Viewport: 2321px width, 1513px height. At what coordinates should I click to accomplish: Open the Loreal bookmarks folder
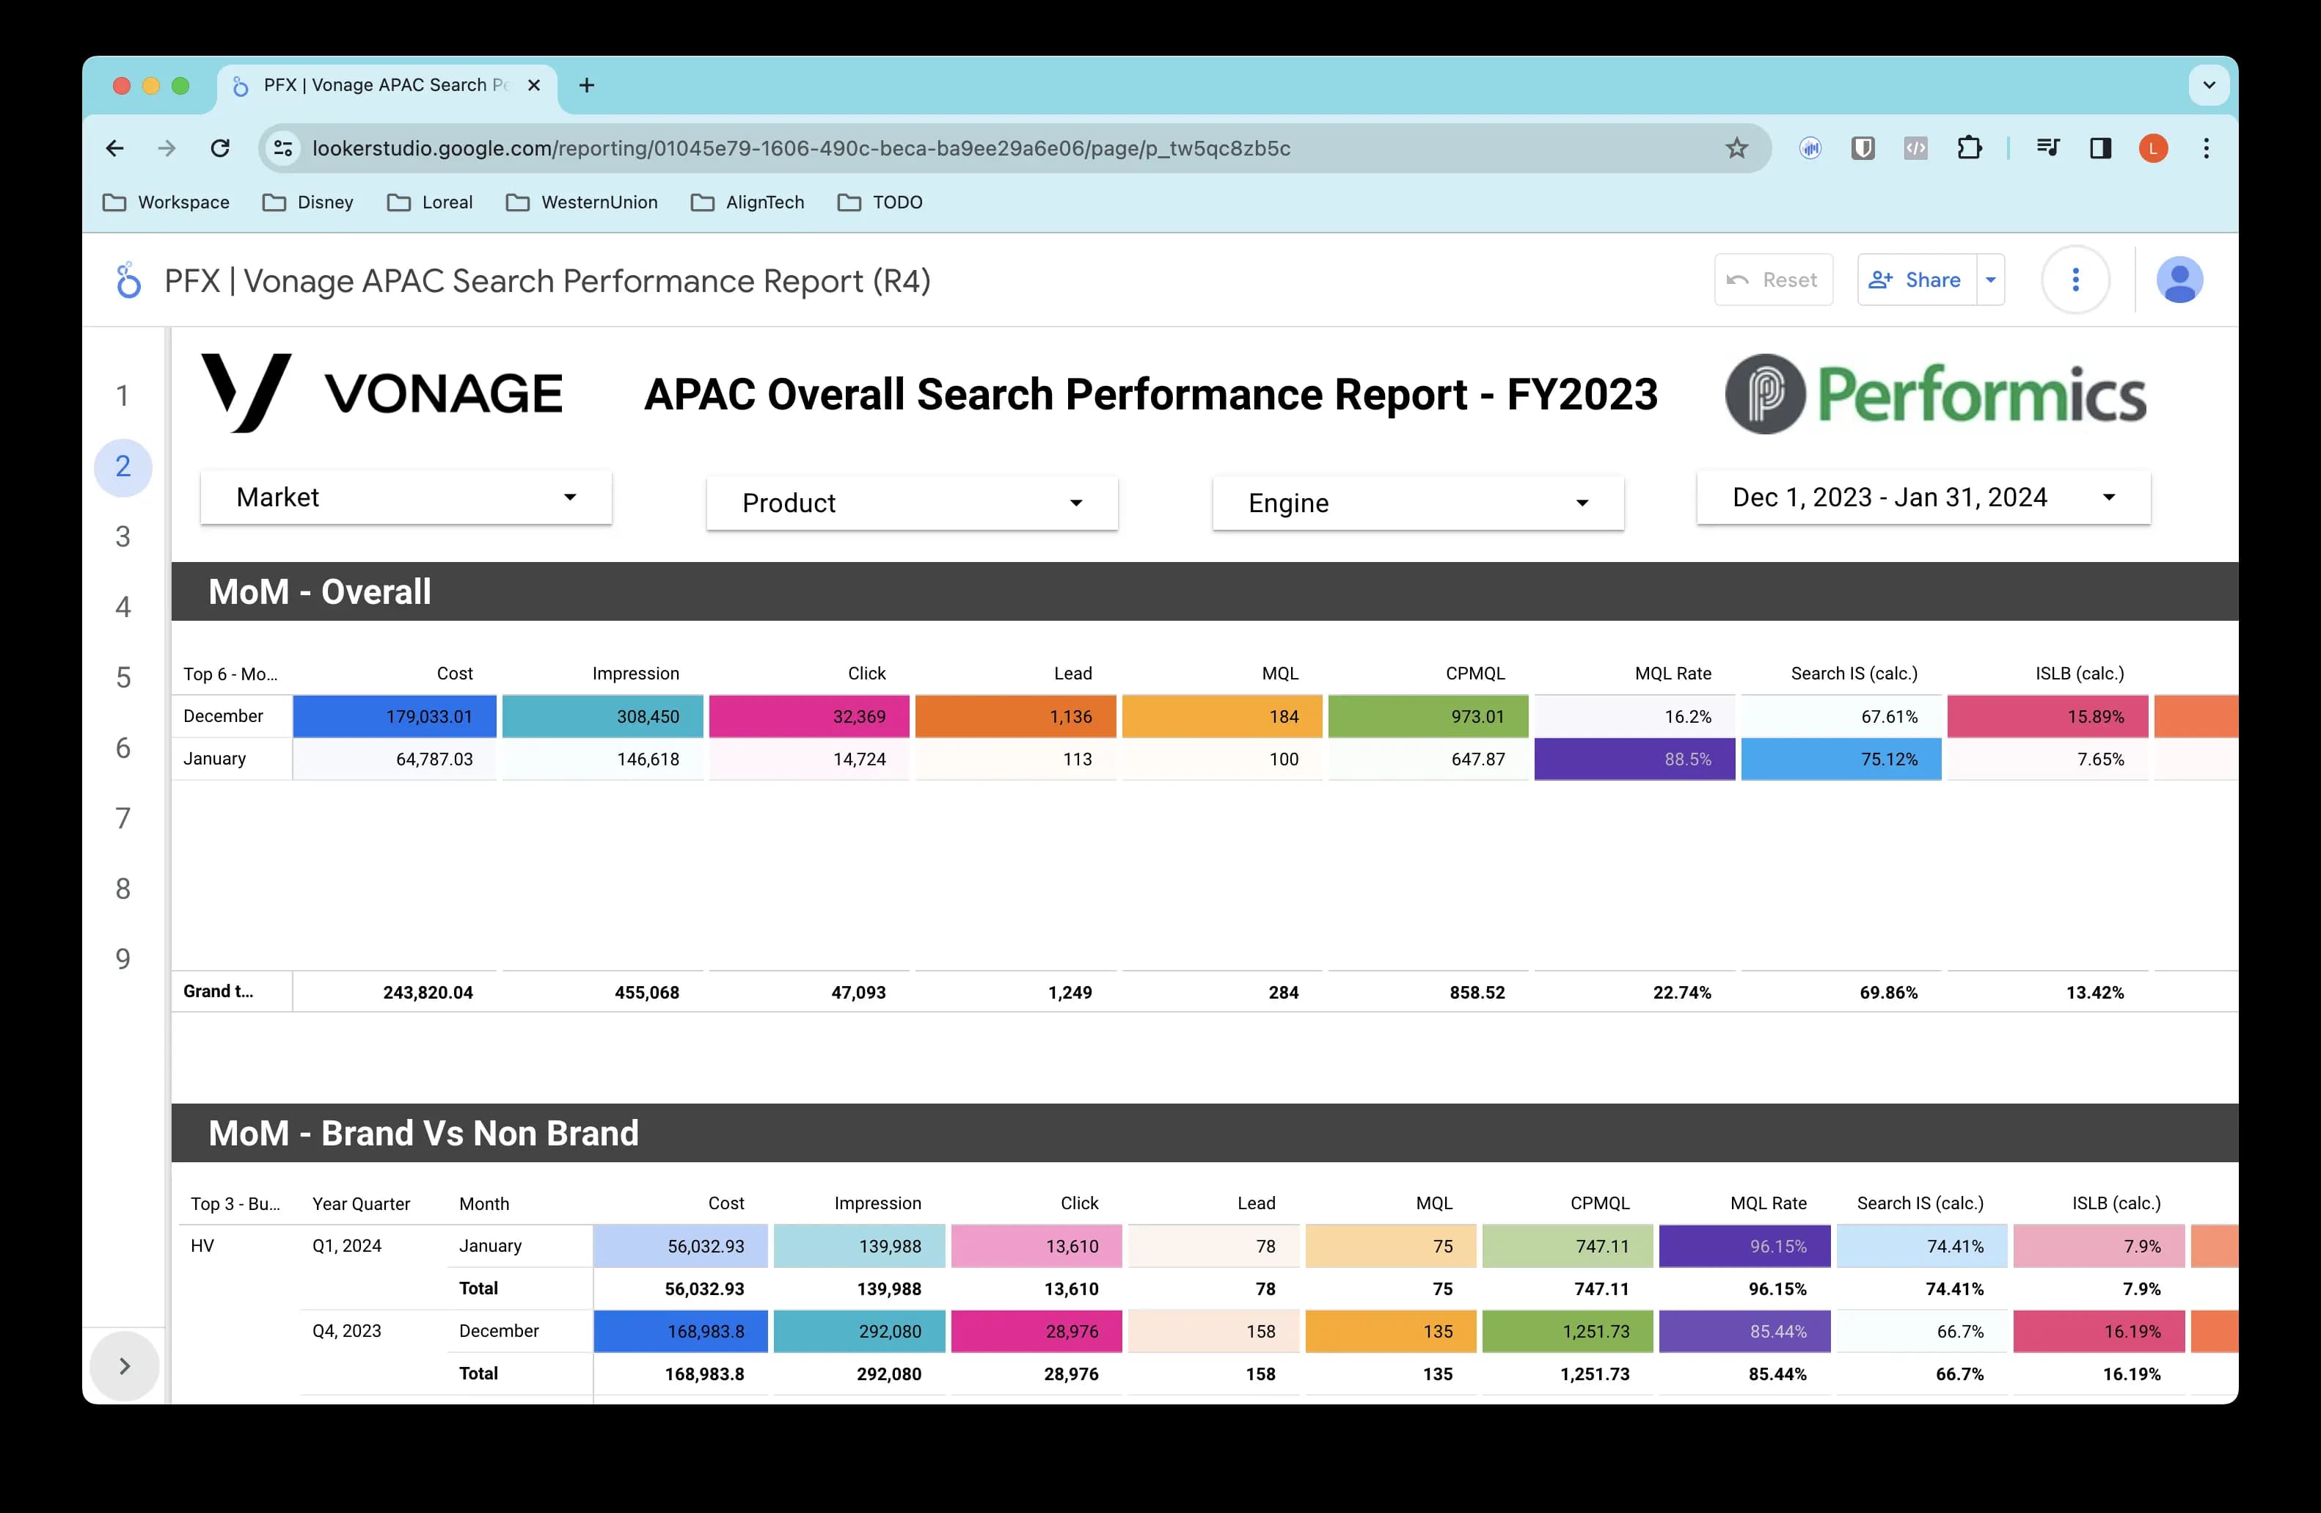tap(430, 202)
